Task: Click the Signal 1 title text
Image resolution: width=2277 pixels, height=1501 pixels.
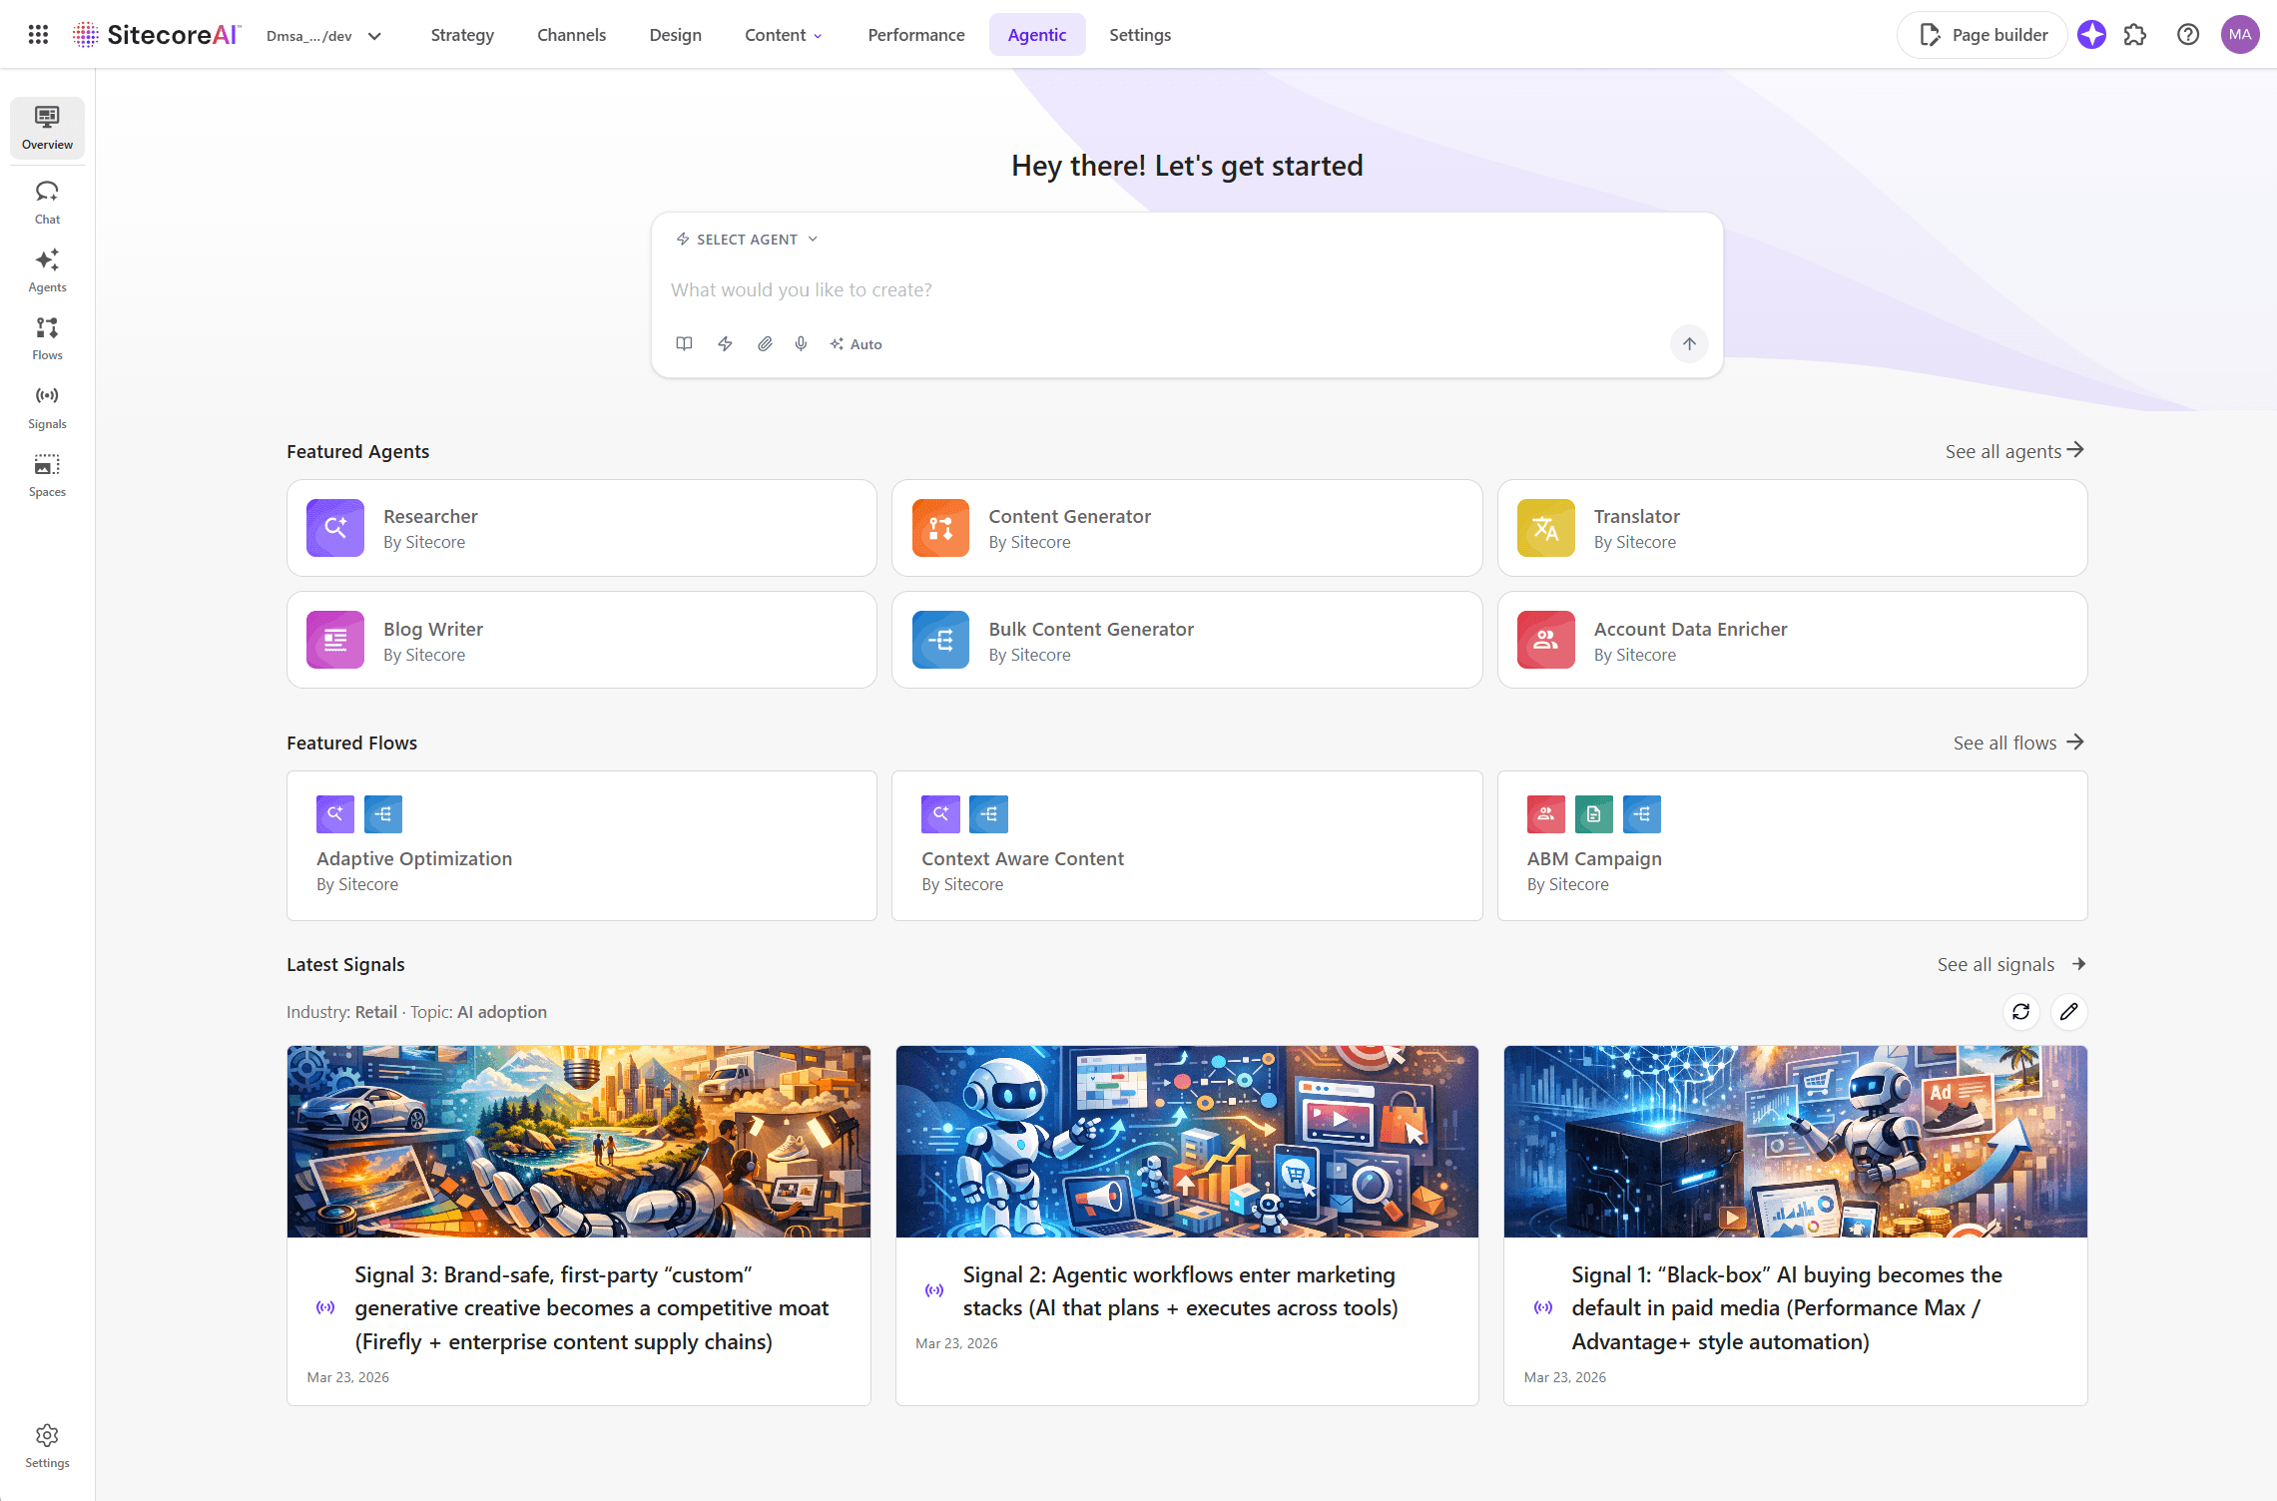Action: [x=1786, y=1307]
